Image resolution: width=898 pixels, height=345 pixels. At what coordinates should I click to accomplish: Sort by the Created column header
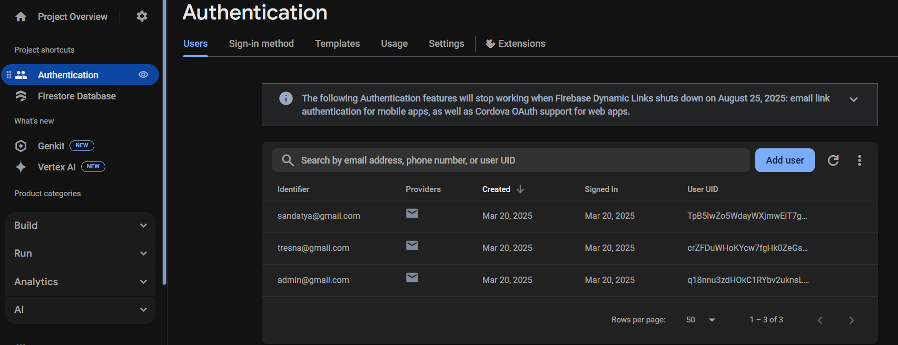pyautogui.click(x=496, y=189)
